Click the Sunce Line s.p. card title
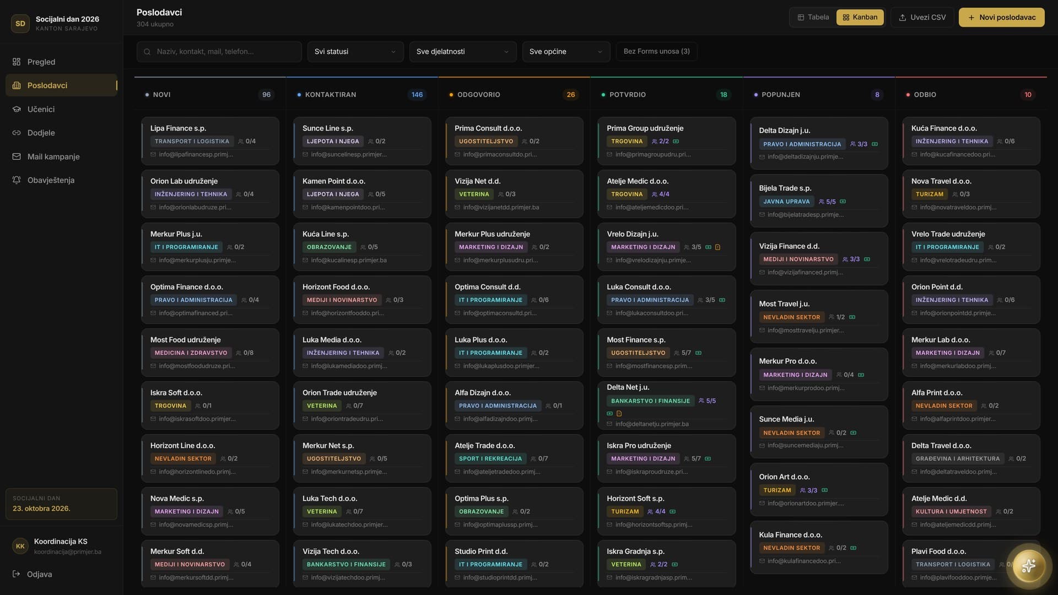Image resolution: width=1058 pixels, height=595 pixels. tap(327, 128)
